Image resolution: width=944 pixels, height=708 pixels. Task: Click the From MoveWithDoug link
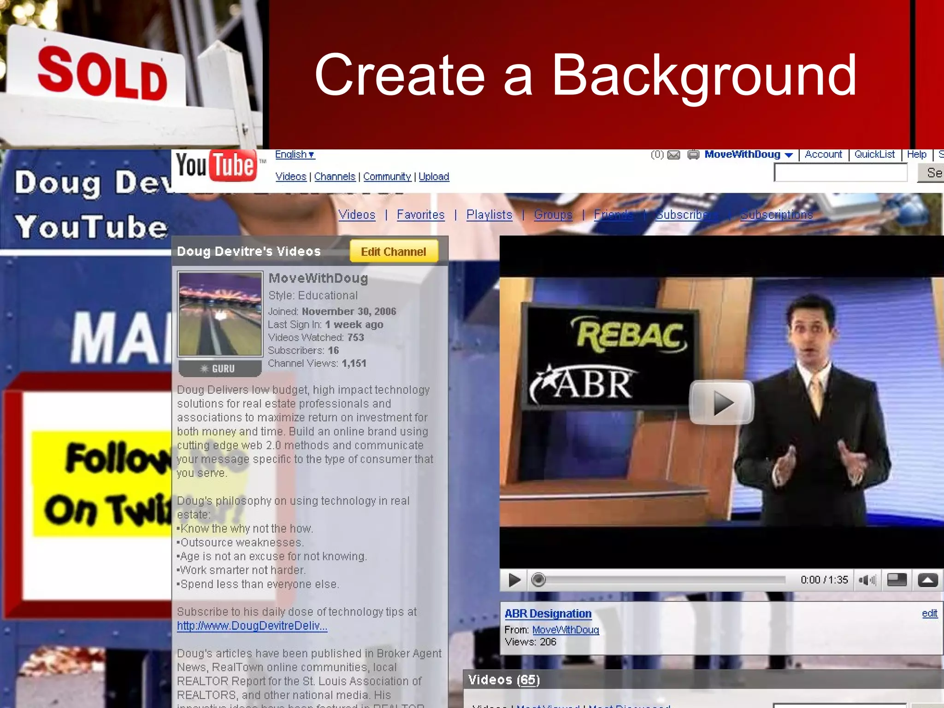[x=566, y=630]
